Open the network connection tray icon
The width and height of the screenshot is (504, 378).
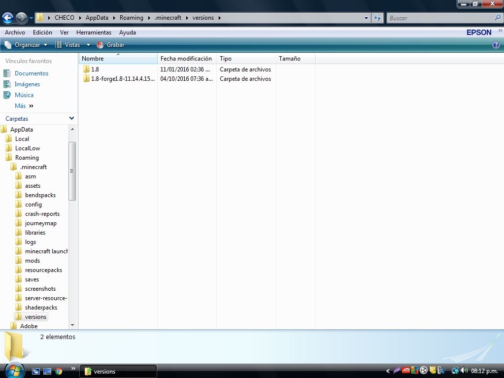[x=455, y=371]
